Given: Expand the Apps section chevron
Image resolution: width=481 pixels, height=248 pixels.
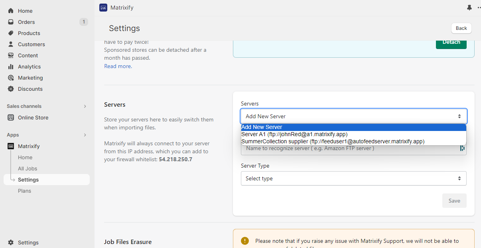Looking at the screenshot, I should click(85, 135).
